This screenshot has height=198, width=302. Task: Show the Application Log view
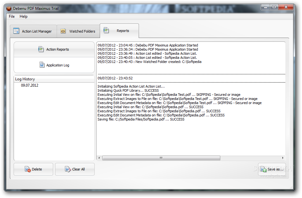(x=54, y=65)
